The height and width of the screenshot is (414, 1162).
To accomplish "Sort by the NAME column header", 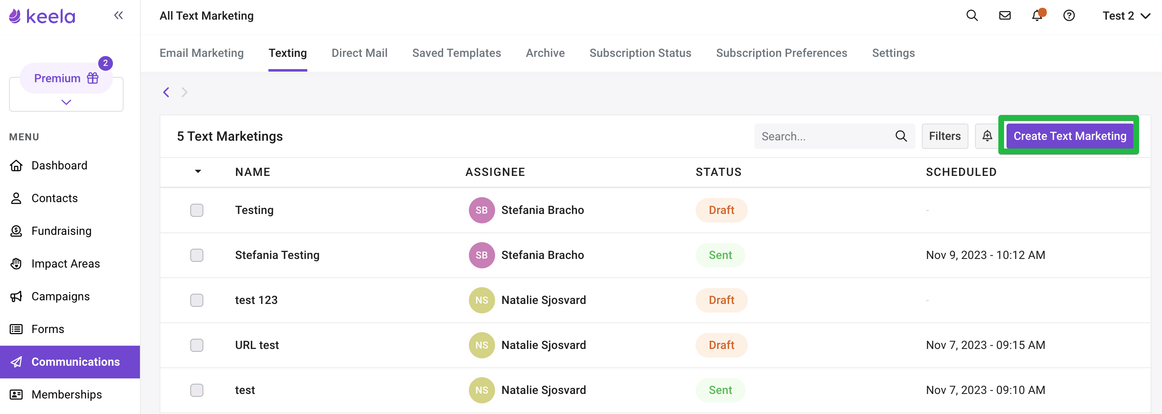I will [x=252, y=172].
